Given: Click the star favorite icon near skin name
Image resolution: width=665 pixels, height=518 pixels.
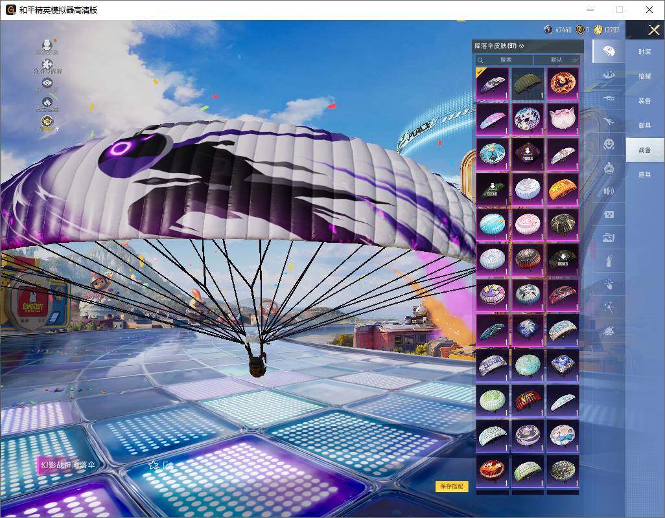Looking at the screenshot, I should pyautogui.click(x=153, y=466).
